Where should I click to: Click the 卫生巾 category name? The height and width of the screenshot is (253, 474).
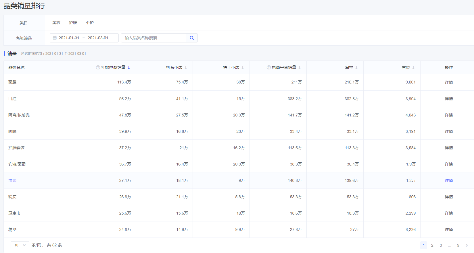pyautogui.click(x=14, y=213)
